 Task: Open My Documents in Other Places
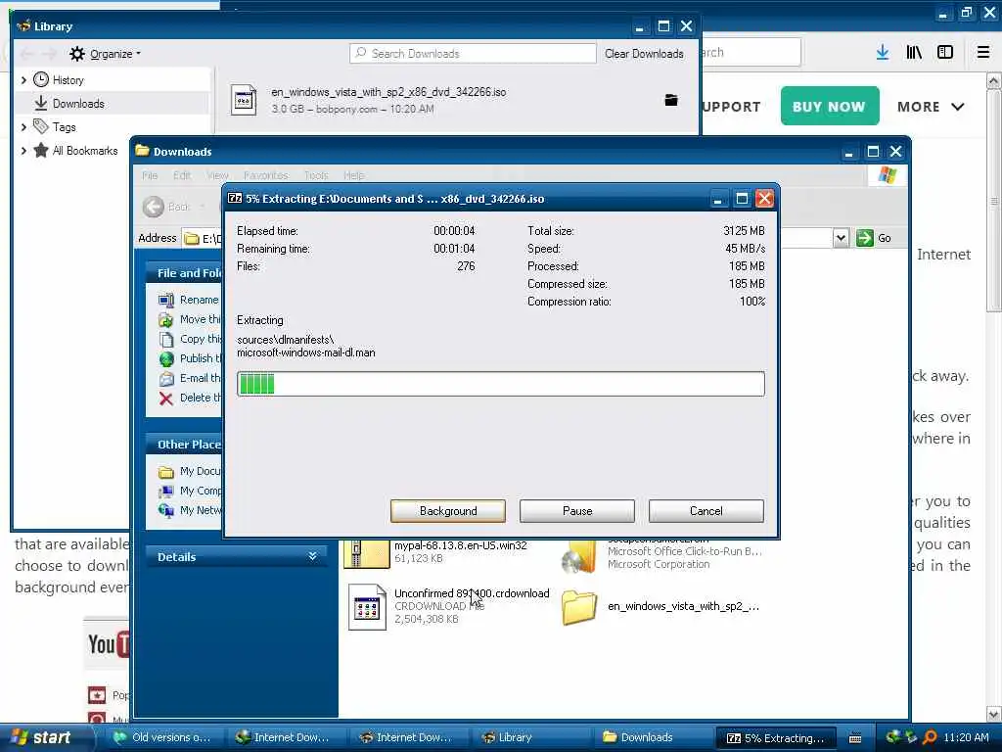[190, 471]
